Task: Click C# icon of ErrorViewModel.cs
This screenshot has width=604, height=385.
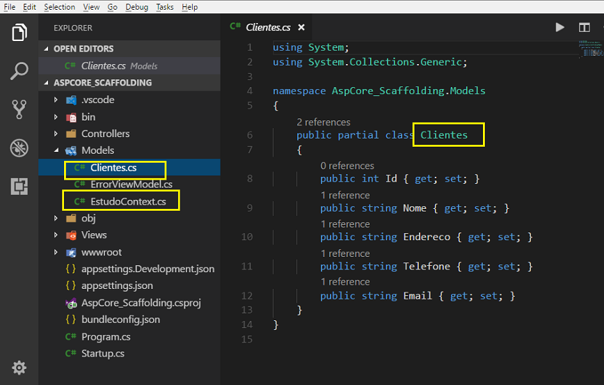Action: pyautogui.click(x=80, y=184)
